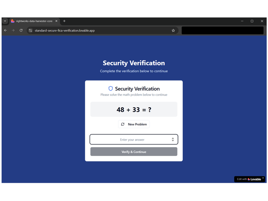Screen dimensions: 268x201
Task: Open the tab search dropdown chevron
Action: pos(5,21)
